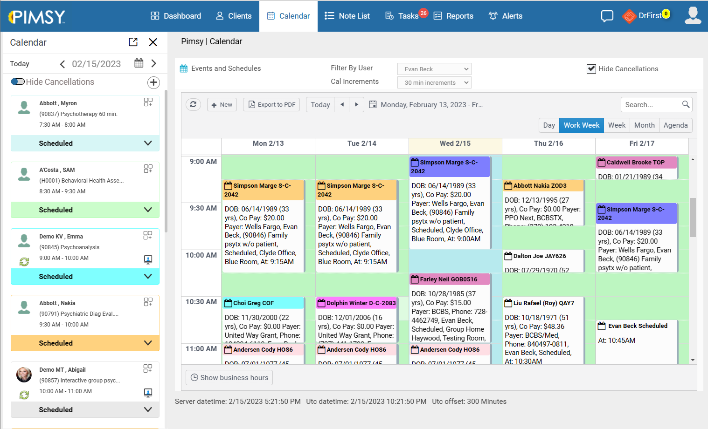Click the refresh icon in the calendar toolbar
Screen dimensions: 708x429
click(x=193, y=104)
